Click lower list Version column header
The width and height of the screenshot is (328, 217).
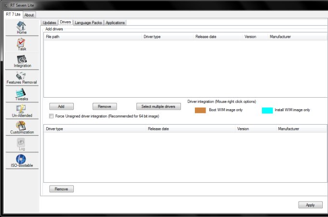pyautogui.click(x=256, y=129)
